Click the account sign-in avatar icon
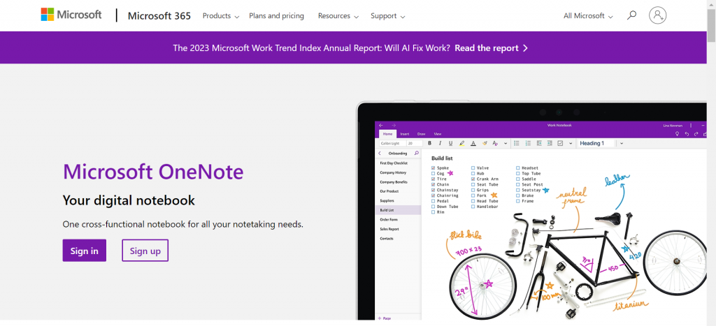Screen dimensions: 716x326 657,15
